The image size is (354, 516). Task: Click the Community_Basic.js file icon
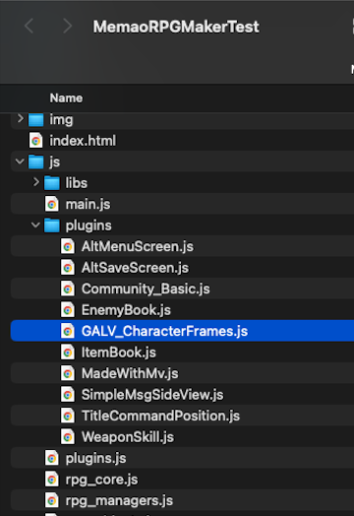tap(68, 289)
